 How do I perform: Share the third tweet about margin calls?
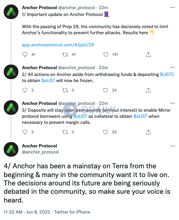point(148,132)
